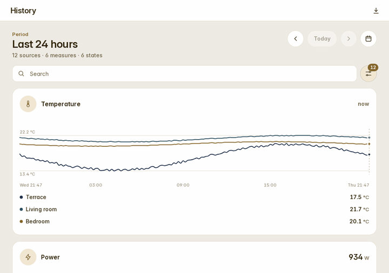Focus the Search input field

185,73
